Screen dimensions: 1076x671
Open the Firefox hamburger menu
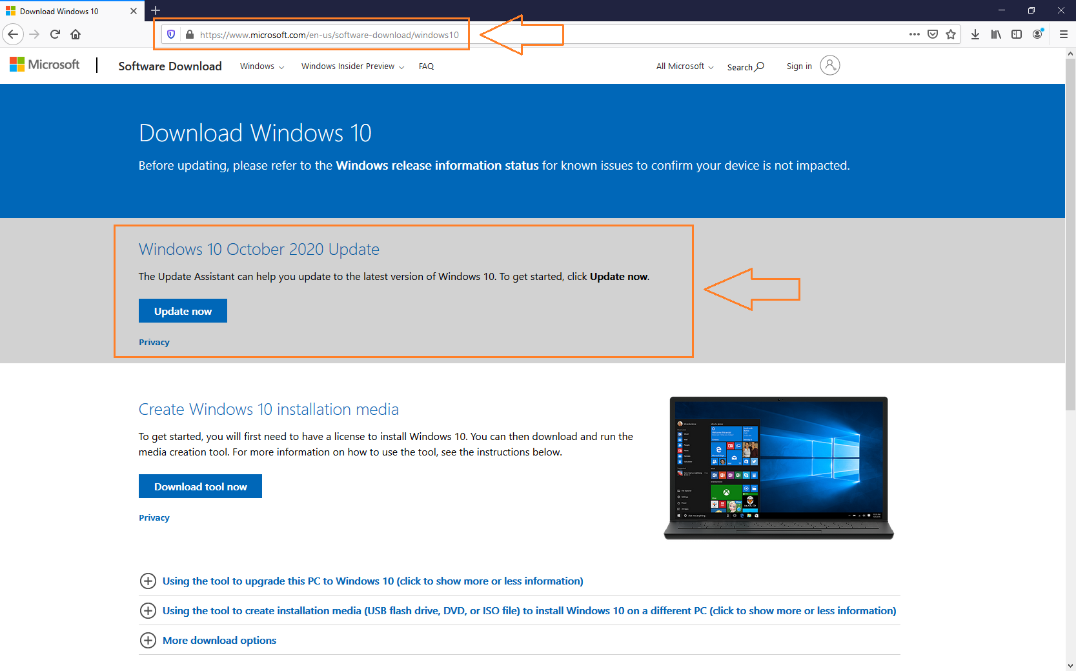point(1064,34)
